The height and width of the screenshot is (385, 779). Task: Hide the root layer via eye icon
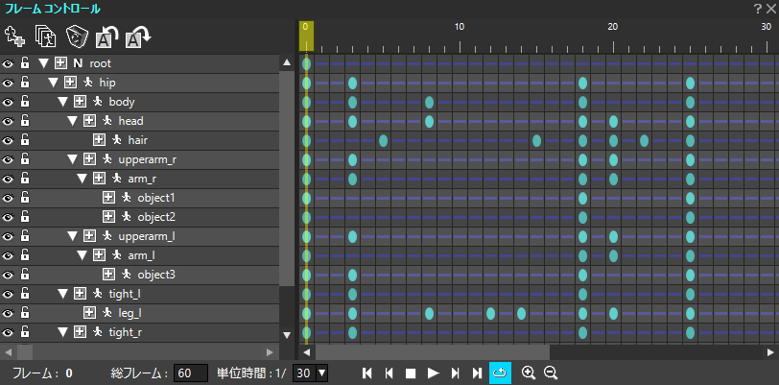pos(8,63)
